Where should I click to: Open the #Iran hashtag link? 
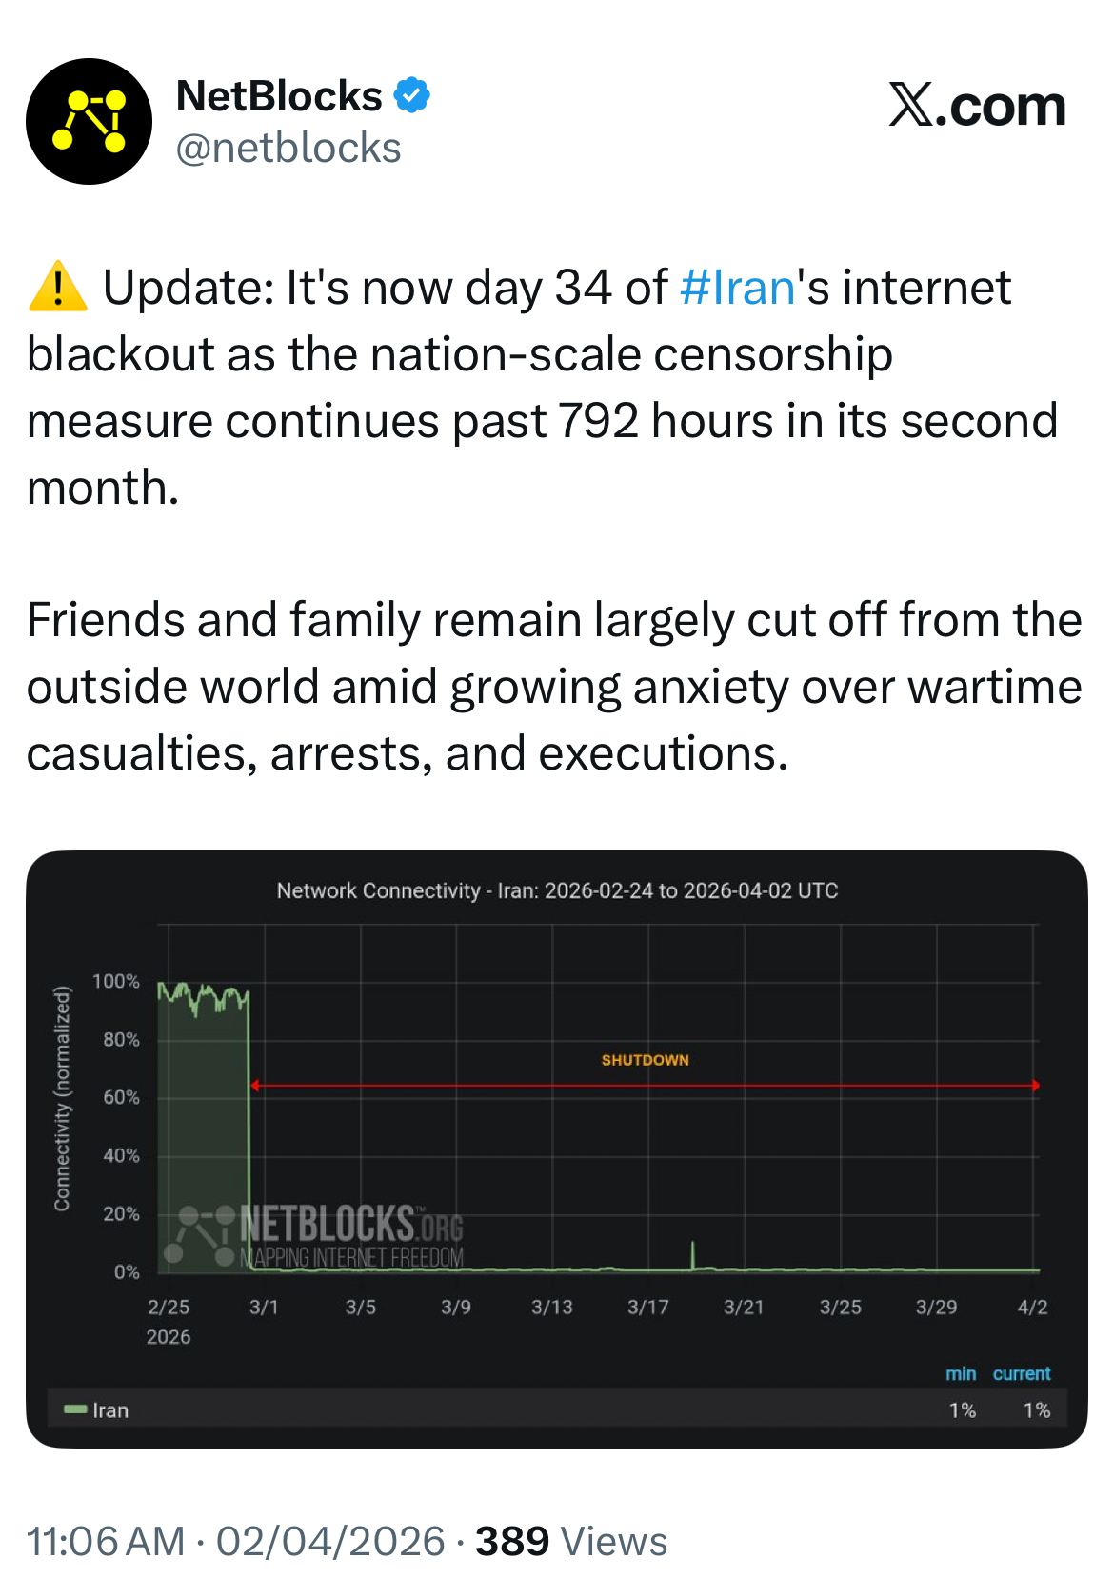[x=735, y=286]
